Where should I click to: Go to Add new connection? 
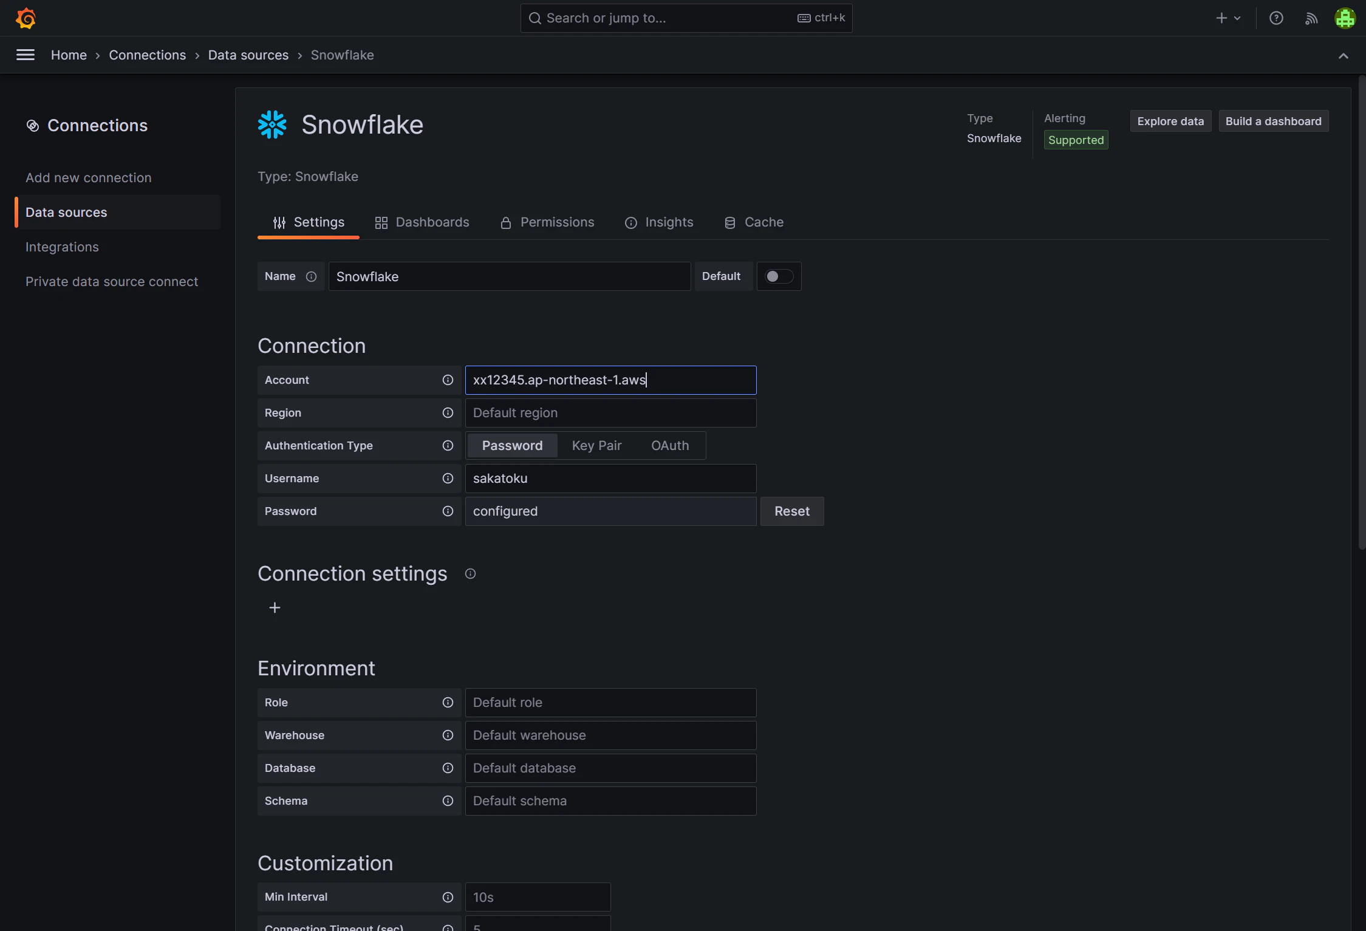tap(89, 178)
